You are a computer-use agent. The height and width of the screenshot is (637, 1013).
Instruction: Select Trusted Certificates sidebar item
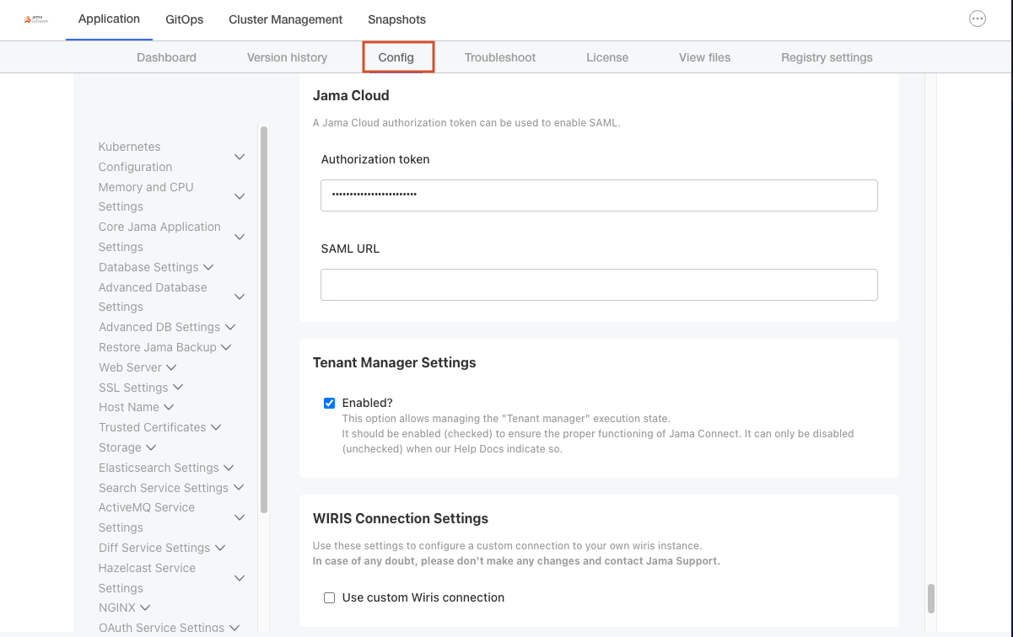click(153, 427)
